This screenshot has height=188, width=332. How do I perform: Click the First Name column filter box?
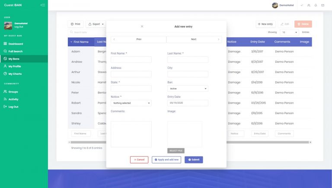pos(81,134)
